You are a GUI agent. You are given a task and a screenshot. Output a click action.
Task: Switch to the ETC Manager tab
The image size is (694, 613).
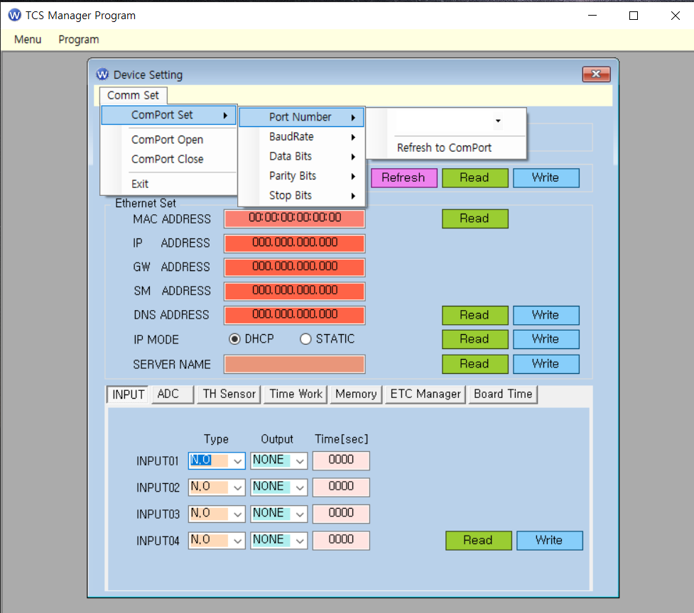click(425, 394)
